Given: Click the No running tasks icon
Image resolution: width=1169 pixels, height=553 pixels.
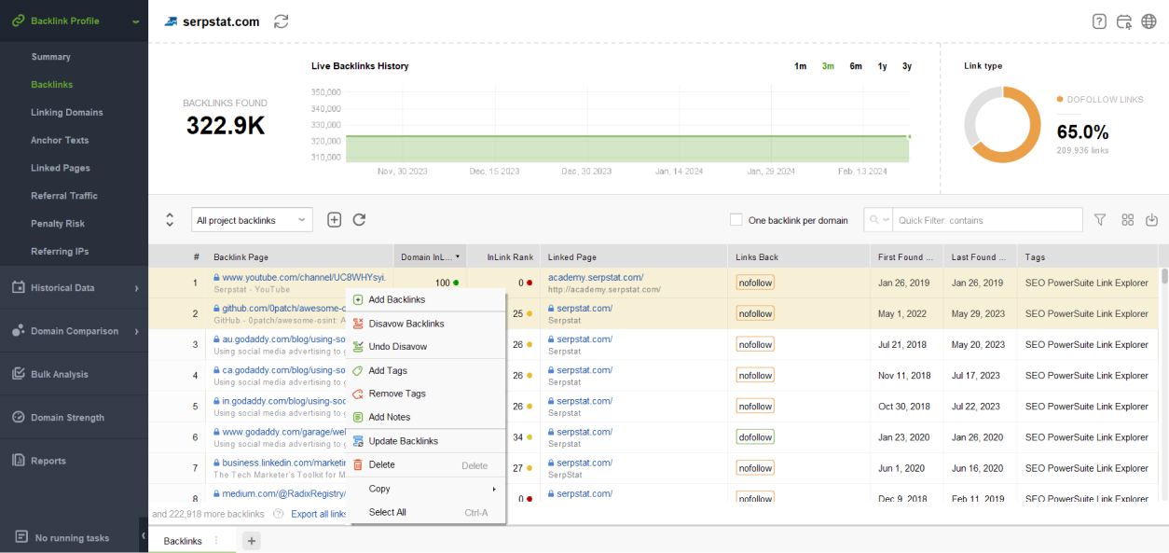Looking at the screenshot, I should click(21, 537).
